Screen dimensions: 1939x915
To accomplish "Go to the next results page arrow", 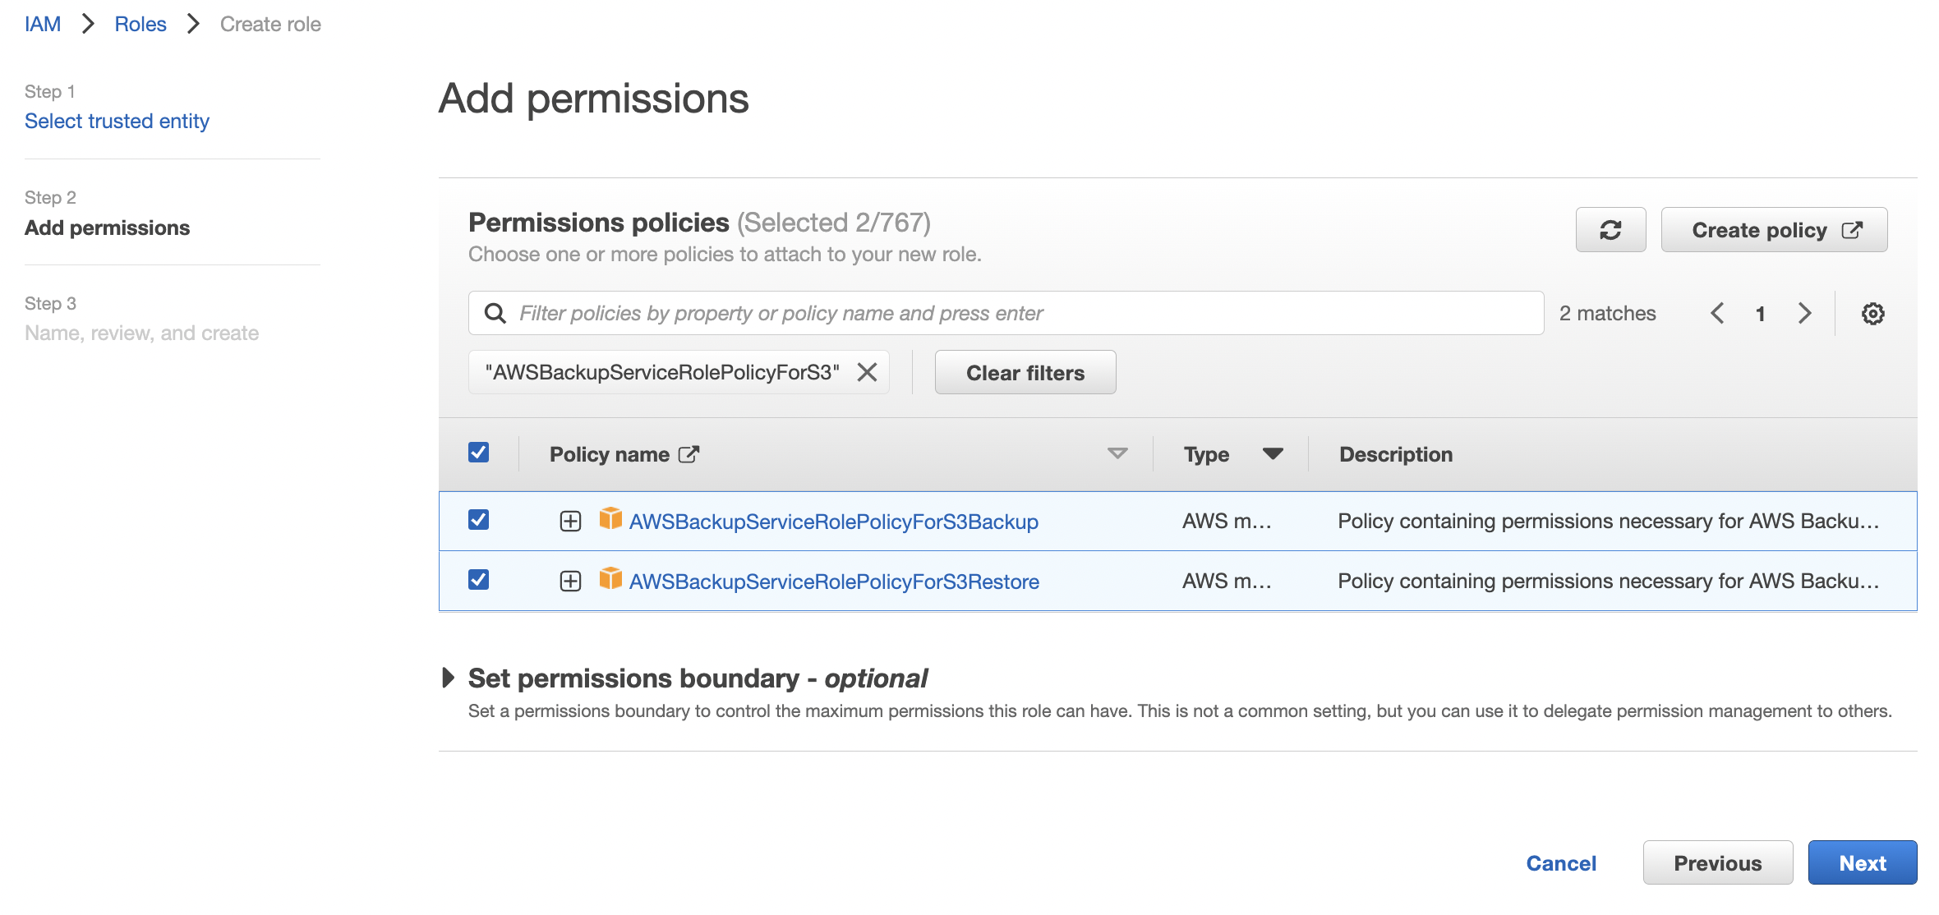I will pos(1804,314).
